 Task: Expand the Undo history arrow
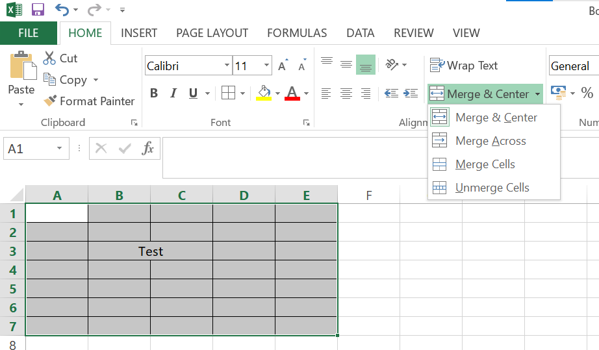pyautogui.click(x=75, y=10)
